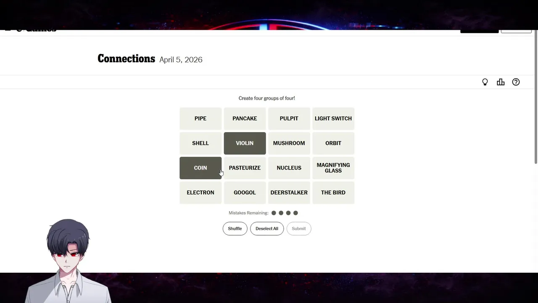Select the PIPE tile
538x303 pixels.
pyautogui.click(x=200, y=119)
